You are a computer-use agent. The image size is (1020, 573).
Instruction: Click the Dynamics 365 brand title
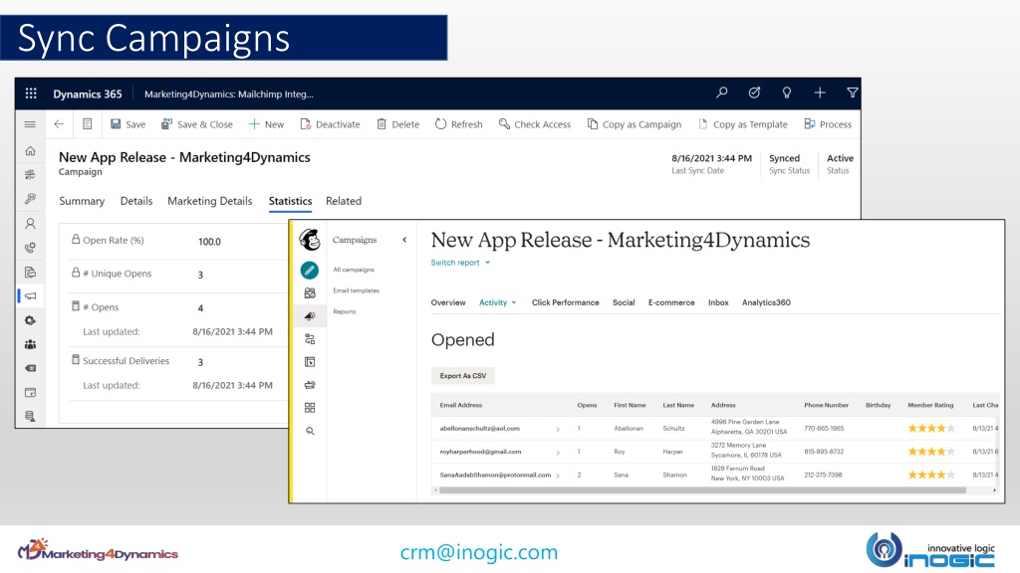click(x=88, y=94)
